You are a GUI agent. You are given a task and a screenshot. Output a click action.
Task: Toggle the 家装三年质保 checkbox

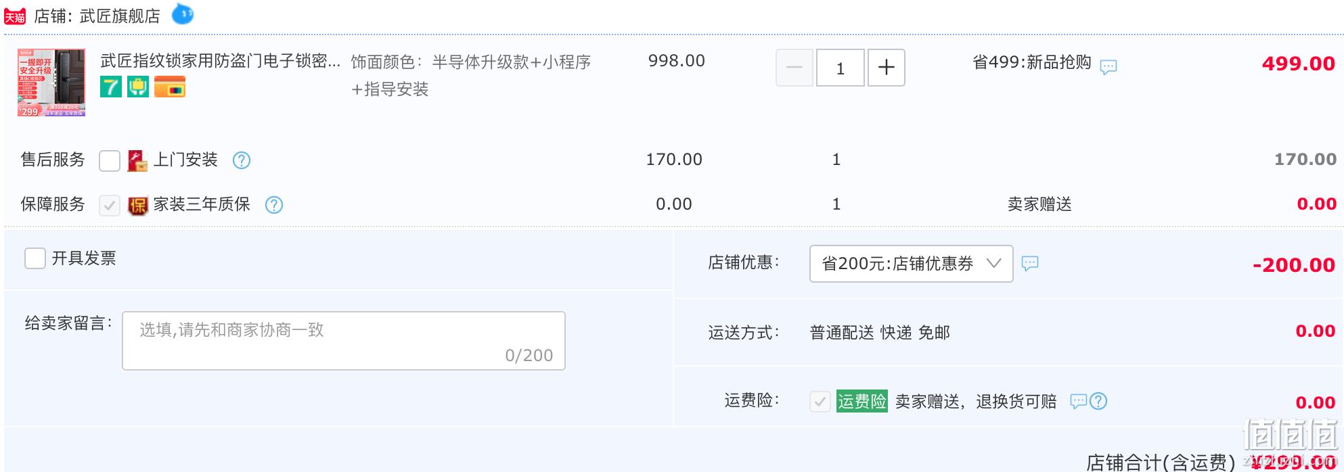coord(110,206)
